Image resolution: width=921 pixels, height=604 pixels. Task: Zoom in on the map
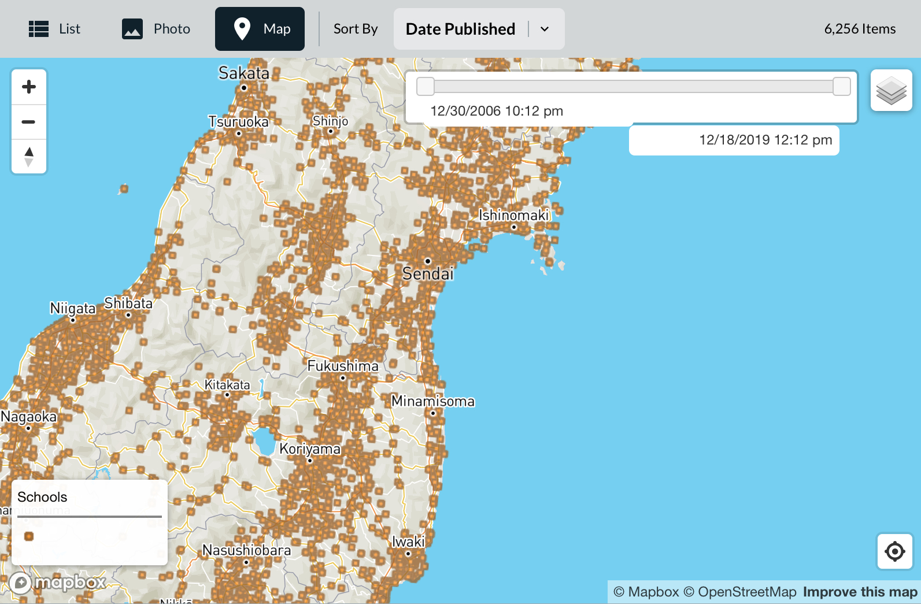(x=29, y=87)
